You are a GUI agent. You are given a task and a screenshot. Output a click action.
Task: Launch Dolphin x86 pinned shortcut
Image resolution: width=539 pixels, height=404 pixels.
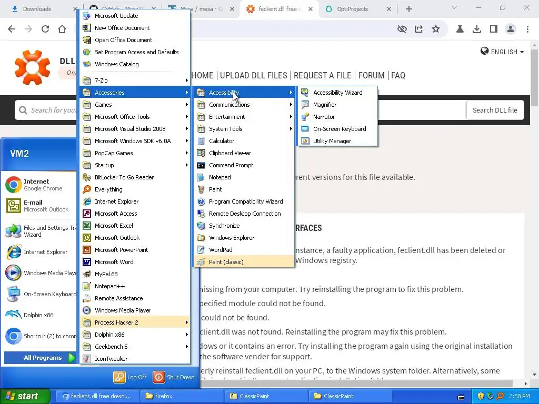tap(39, 315)
